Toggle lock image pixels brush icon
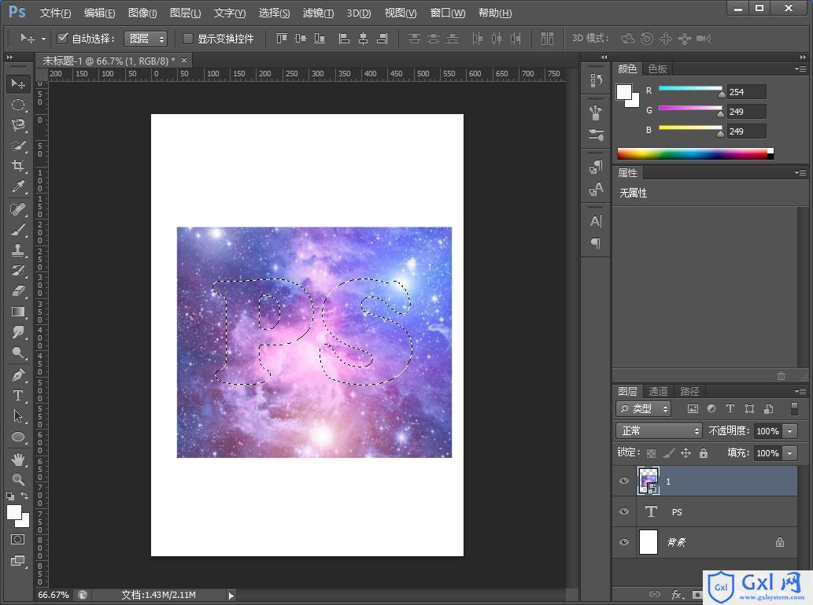Viewport: 813px width, 605px height. click(x=669, y=453)
